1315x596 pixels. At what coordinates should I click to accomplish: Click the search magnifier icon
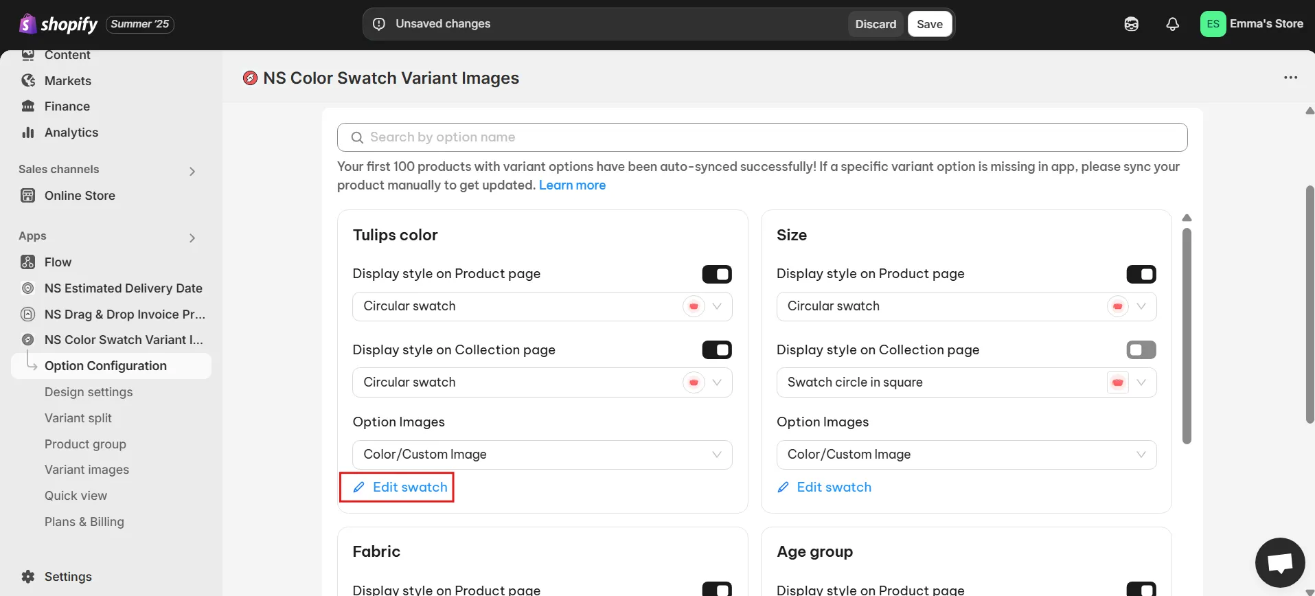coord(357,137)
